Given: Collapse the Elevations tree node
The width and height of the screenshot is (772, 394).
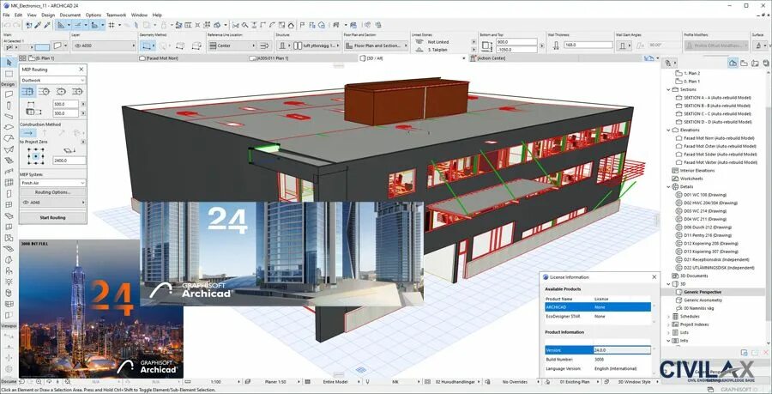Looking at the screenshot, I should [x=668, y=130].
